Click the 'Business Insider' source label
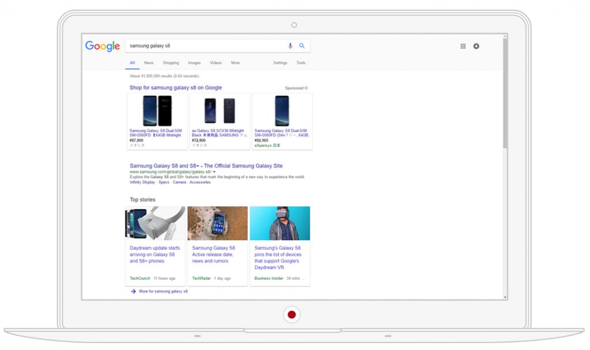Image resolution: width=590 pixels, height=350 pixels. coord(268,279)
